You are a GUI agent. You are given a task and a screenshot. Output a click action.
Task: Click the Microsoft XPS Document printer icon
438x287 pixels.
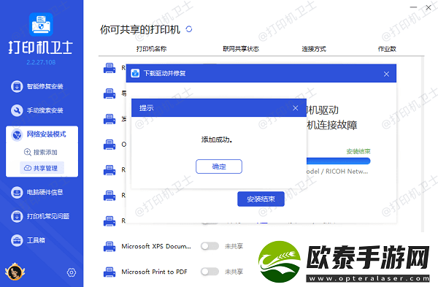pyautogui.click(x=109, y=247)
